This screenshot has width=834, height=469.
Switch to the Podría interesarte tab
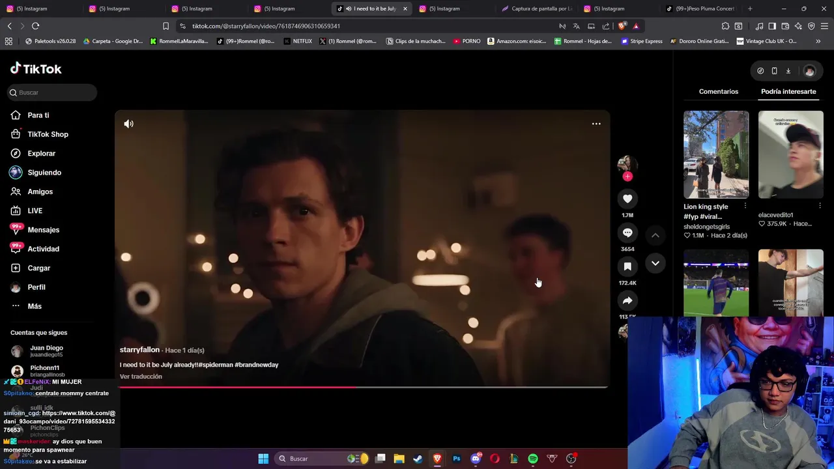coord(788,91)
